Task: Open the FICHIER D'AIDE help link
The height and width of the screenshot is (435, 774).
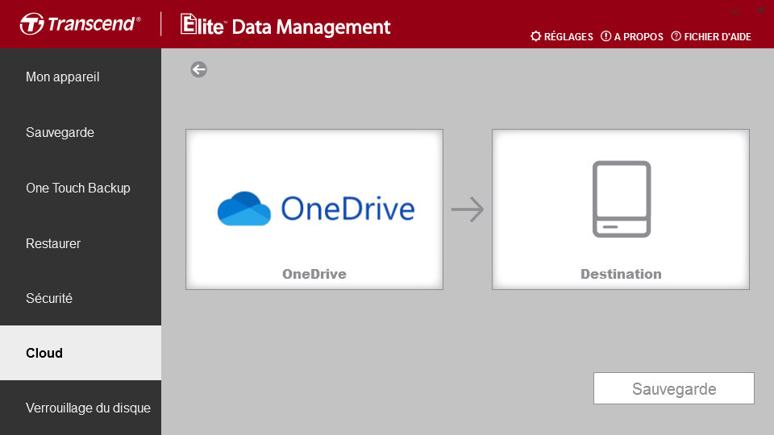Action: (711, 36)
